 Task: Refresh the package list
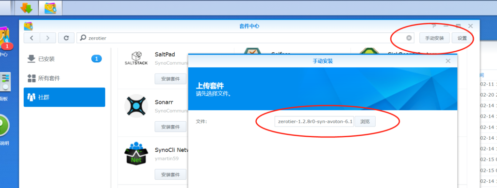(66, 38)
